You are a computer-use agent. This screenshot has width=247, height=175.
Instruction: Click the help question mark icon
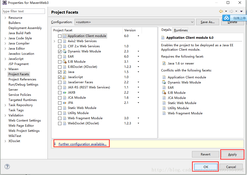pyautogui.click(x=7, y=167)
